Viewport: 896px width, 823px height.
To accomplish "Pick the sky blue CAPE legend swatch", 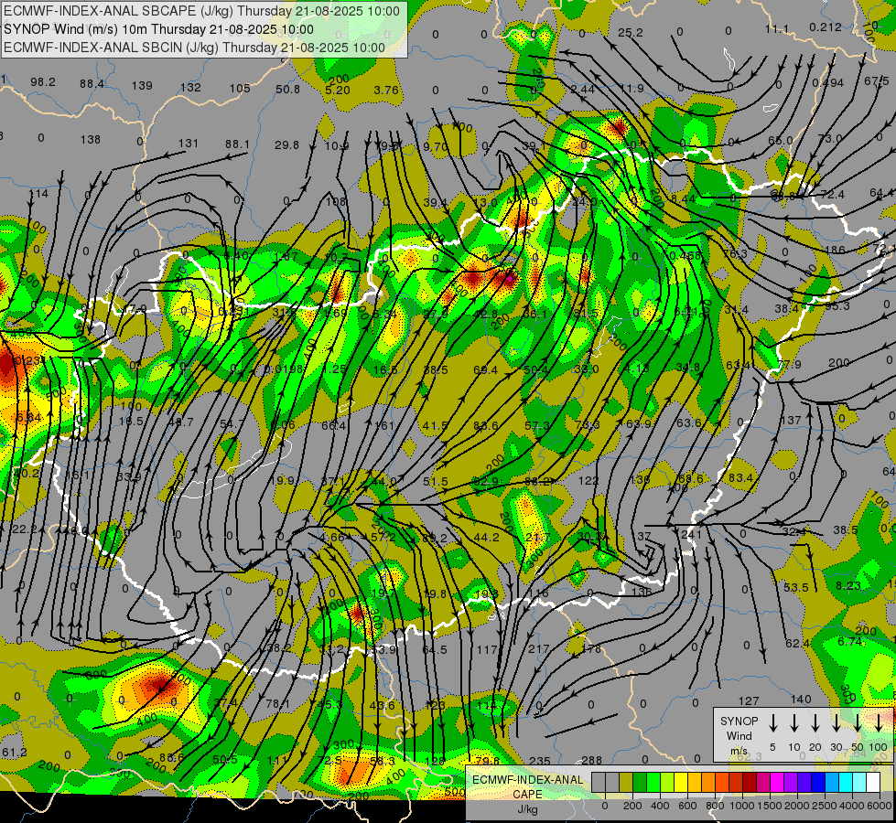I will point(831,783).
